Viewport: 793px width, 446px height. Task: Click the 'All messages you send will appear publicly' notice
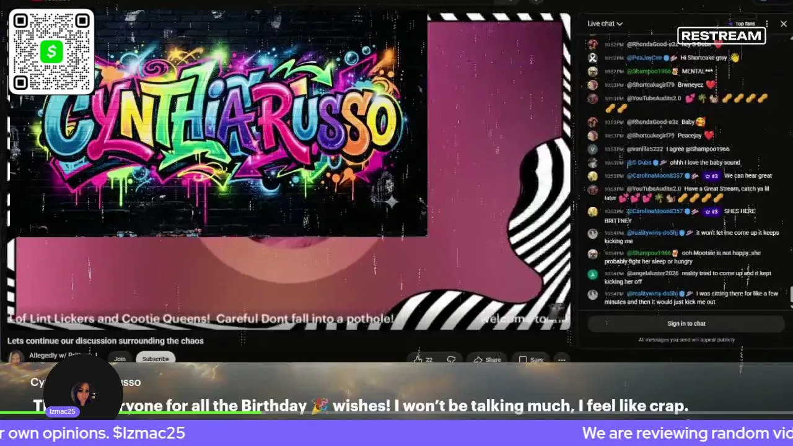click(x=686, y=340)
